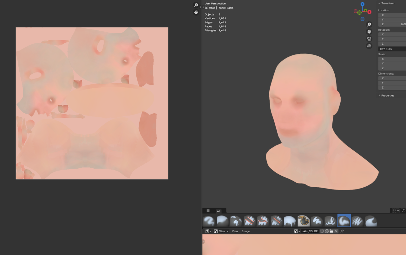Click the Scale Y field
The height and width of the screenshot is (255, 406).
pyautogui.click(x=392, y=64)
